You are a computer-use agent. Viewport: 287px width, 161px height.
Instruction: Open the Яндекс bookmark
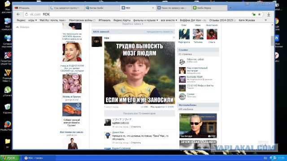[21, 20]
